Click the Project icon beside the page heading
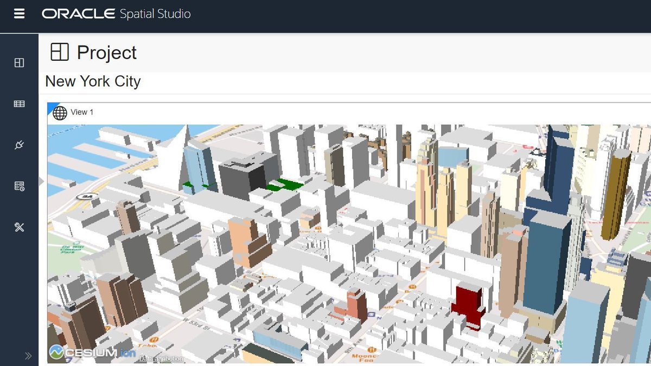The height and width of the screenshot is (366, 651). (x=59, y=52)
